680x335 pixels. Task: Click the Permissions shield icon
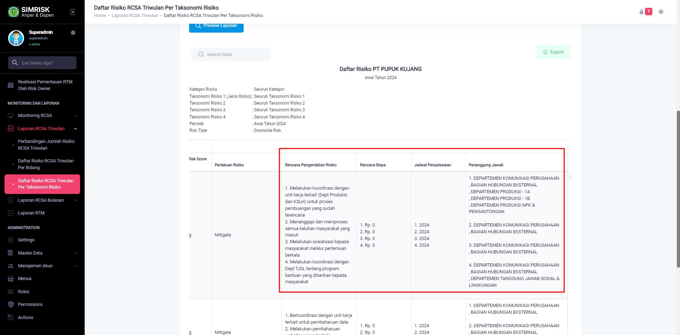(11, 305)
